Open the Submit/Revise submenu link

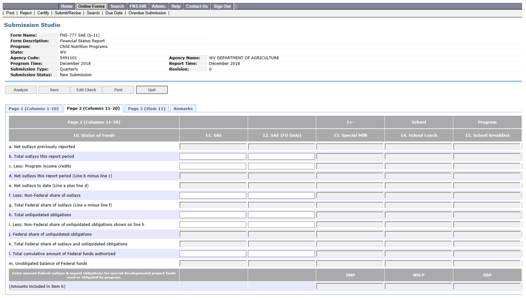click(68, 13)
